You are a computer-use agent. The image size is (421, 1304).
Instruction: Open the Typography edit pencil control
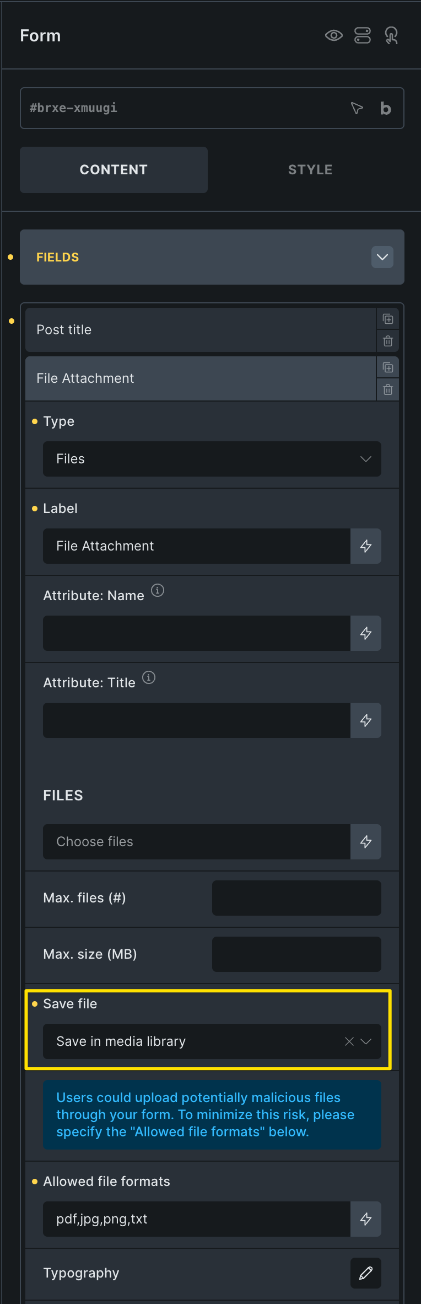point(366,1273)
